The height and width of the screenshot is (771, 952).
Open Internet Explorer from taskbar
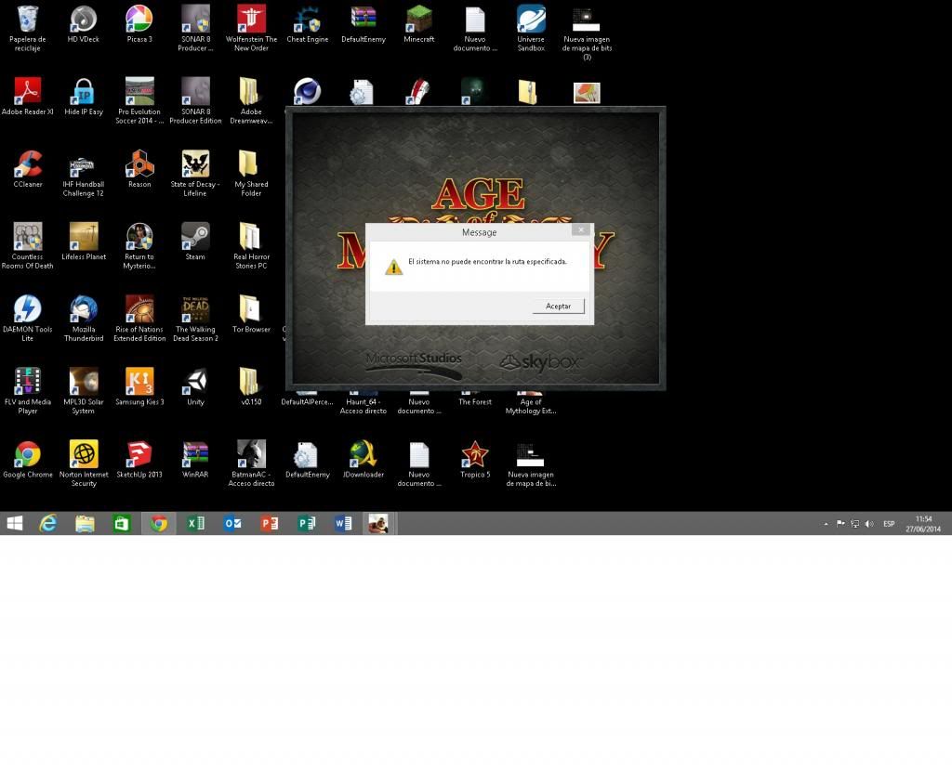pos(48,524)
